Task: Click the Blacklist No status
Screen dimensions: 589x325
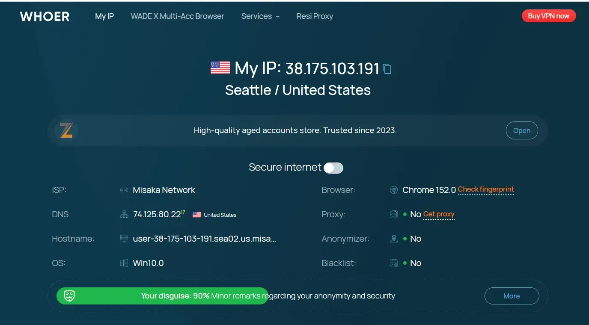Action: (x=416, y=263)
